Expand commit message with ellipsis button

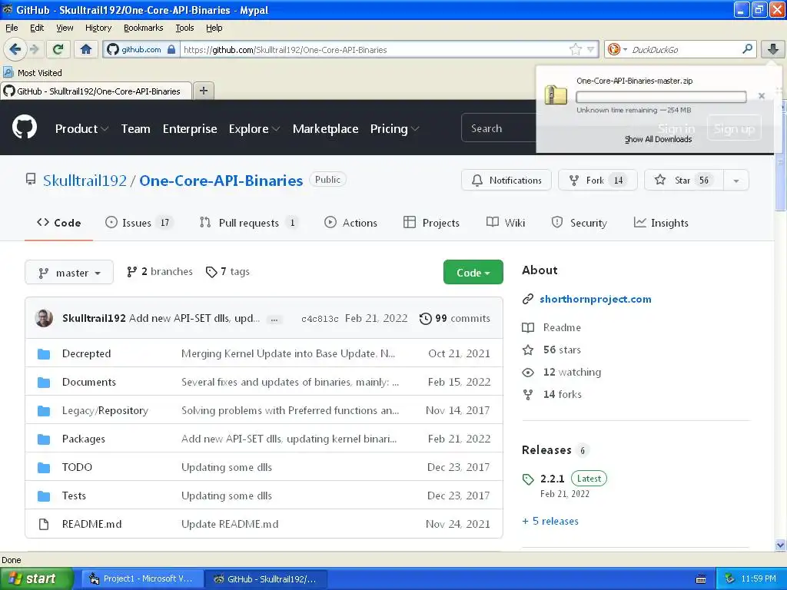click(274, 319)
